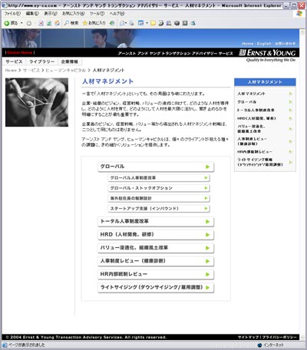Click the Mail icon in toolbar
307x350 pixels.
[122, 23]
